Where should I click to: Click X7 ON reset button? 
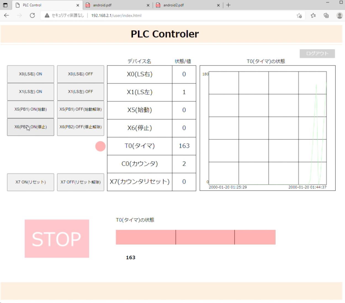31,182
